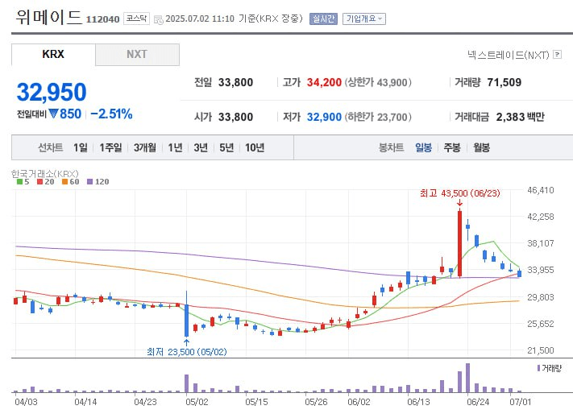Click the purple 거래량 volume legend marker
This screenshot has height=418, width=573.
tap(538, 368)
